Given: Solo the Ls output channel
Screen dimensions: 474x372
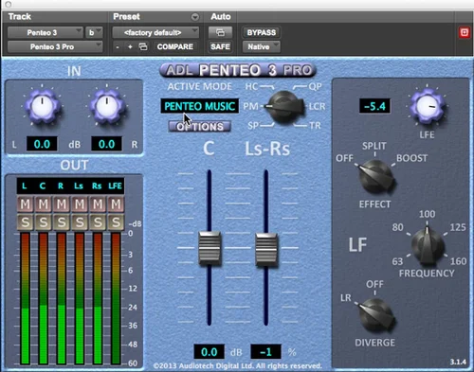Looking at the screenshot, I should tap(80, 222).
